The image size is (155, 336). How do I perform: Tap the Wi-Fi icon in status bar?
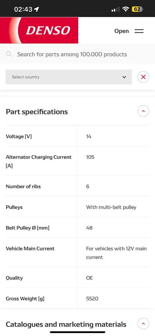click(126, 9)
